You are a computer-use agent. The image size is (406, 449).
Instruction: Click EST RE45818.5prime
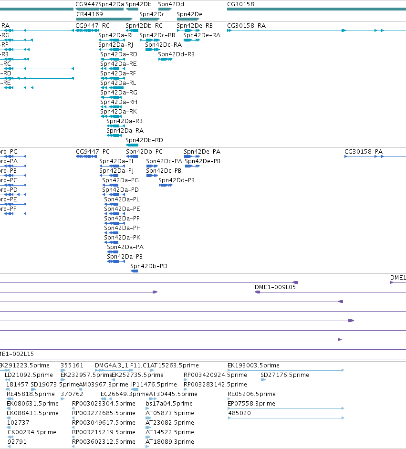[x=10, y=399]
